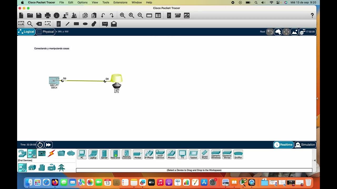337x189 pixels.
Task: Switch to Simulation mode
Action: point(305,145)
